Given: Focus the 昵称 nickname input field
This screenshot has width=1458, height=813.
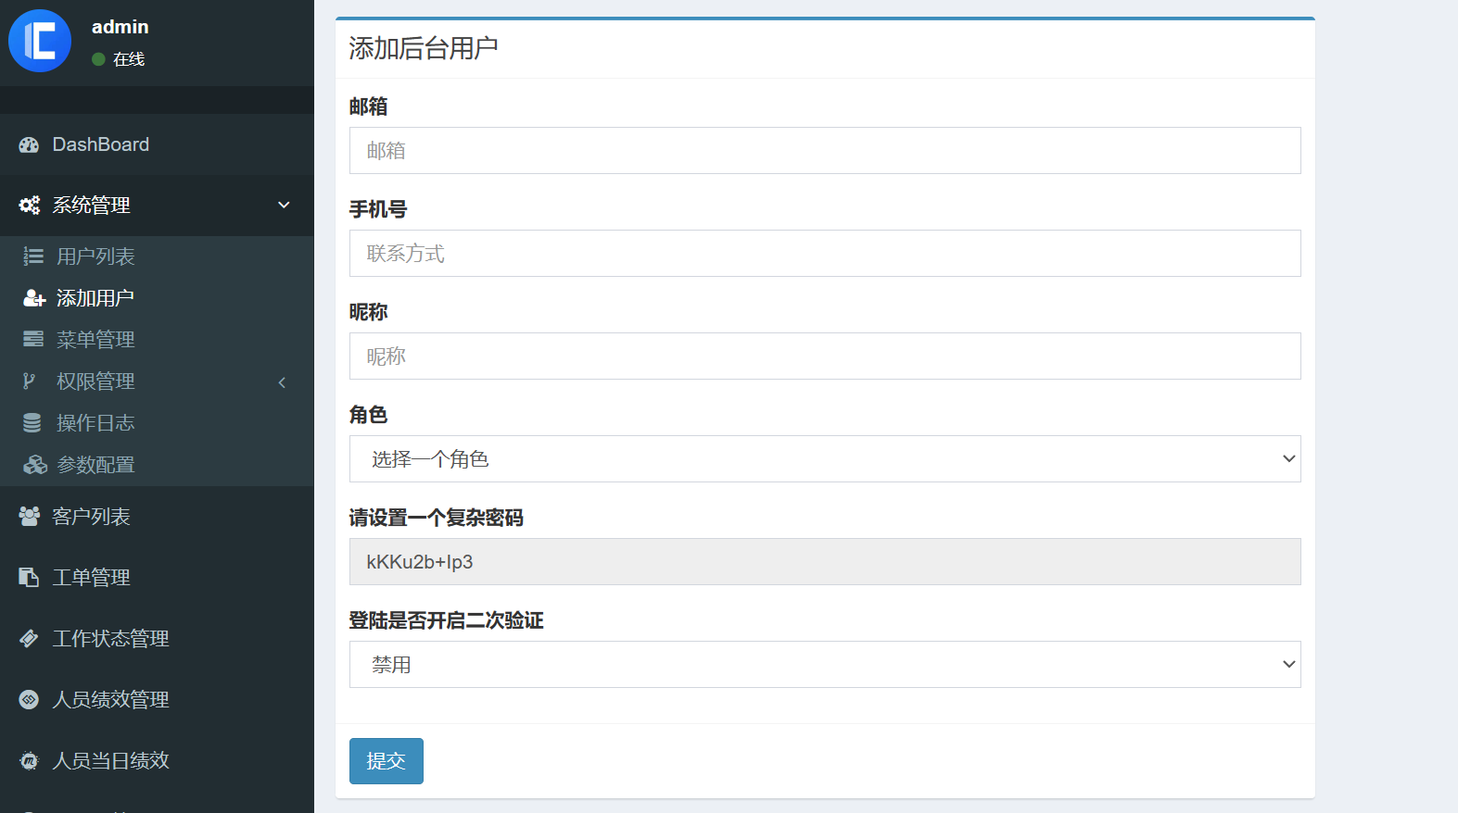Looking at the screenshot, I should [825, 356].
